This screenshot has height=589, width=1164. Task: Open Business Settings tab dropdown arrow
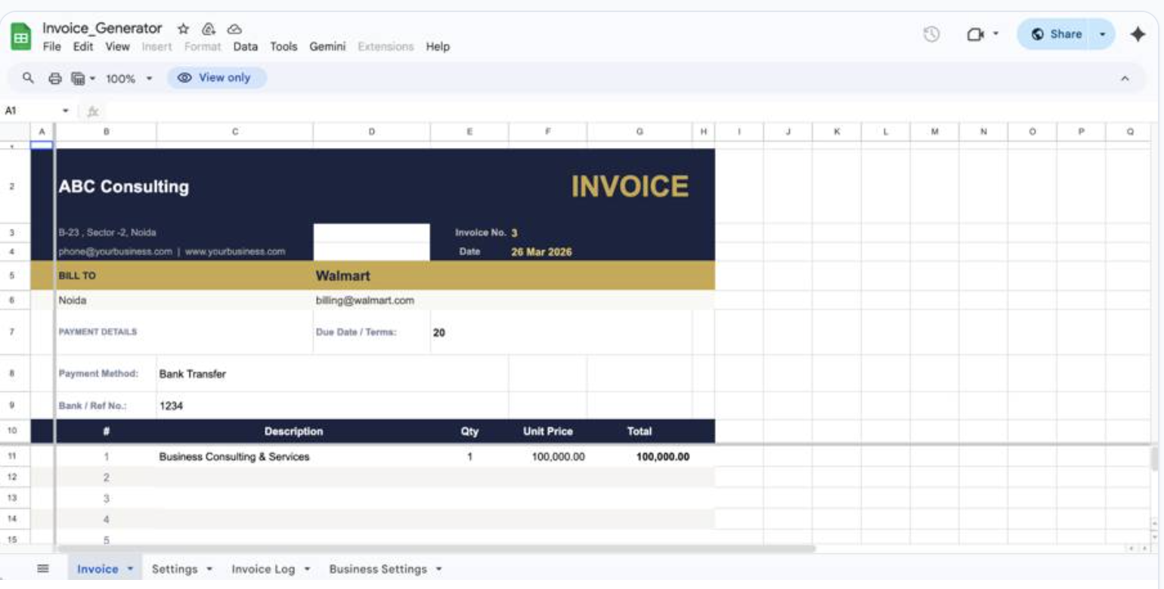439,569
